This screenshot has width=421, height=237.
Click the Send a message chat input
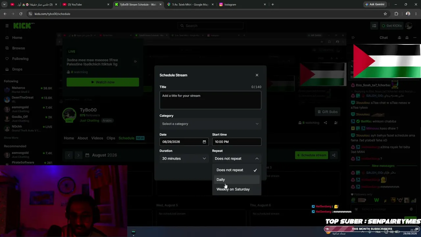point(383,209)
